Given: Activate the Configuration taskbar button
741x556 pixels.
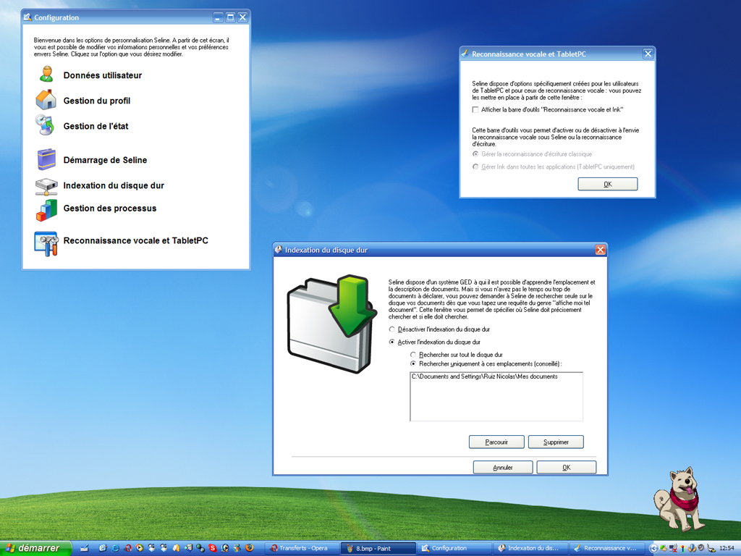Looking at the screenshot, I should coord(454,549).
